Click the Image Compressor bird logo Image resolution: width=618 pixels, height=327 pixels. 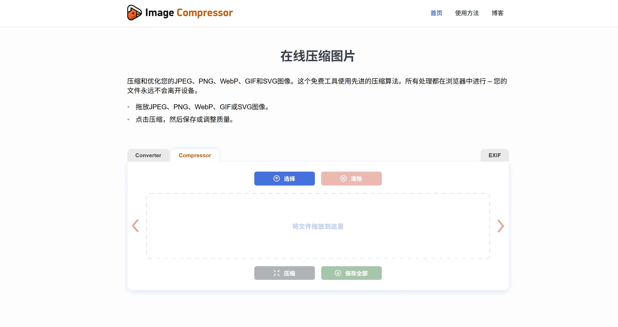point(134,13)
